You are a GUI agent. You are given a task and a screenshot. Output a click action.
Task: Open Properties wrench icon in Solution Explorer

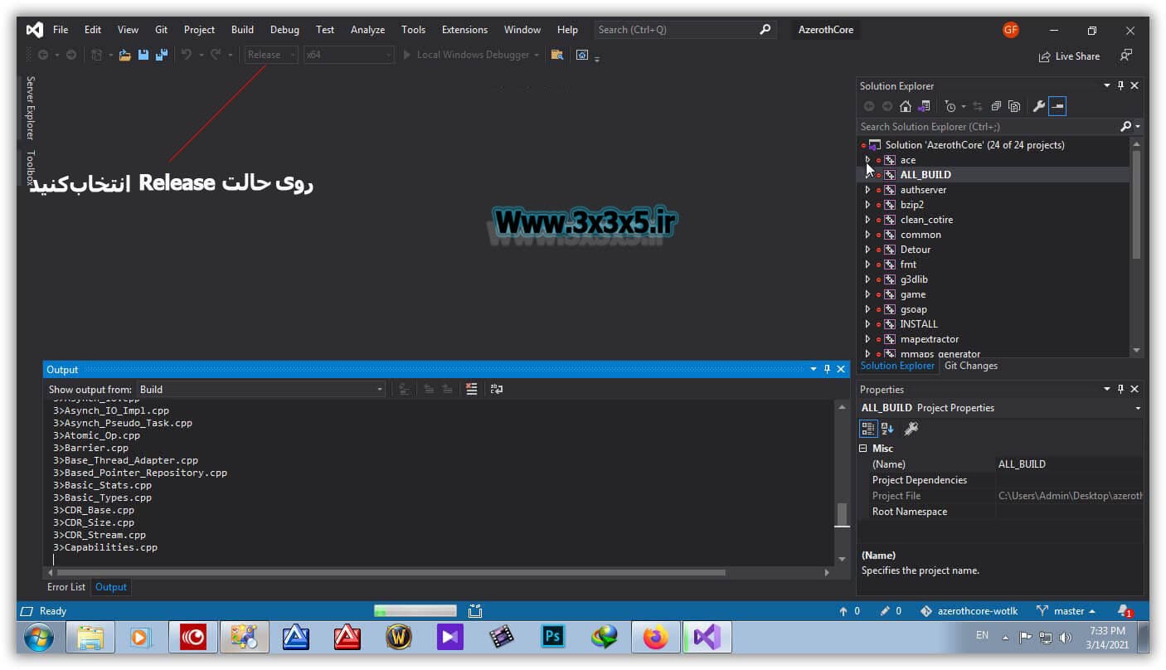click(x=1038, y=106)
